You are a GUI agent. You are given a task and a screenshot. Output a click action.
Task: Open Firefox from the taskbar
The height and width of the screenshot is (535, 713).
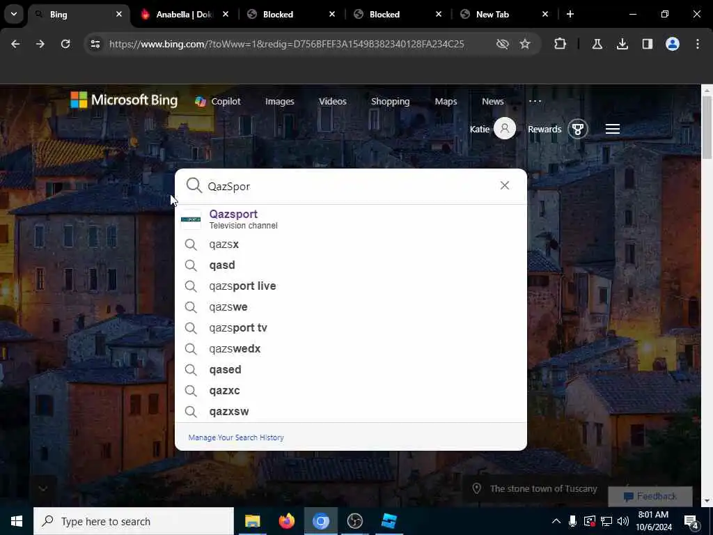pyautogui.click(x=286, y=521)
